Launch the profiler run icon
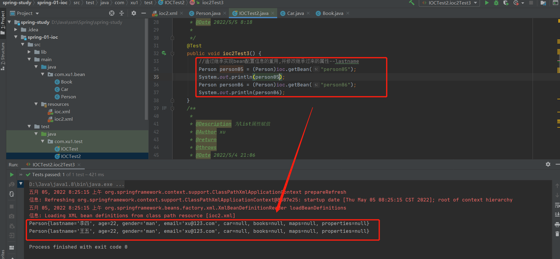The image size is (560, 259). [516, 3]
